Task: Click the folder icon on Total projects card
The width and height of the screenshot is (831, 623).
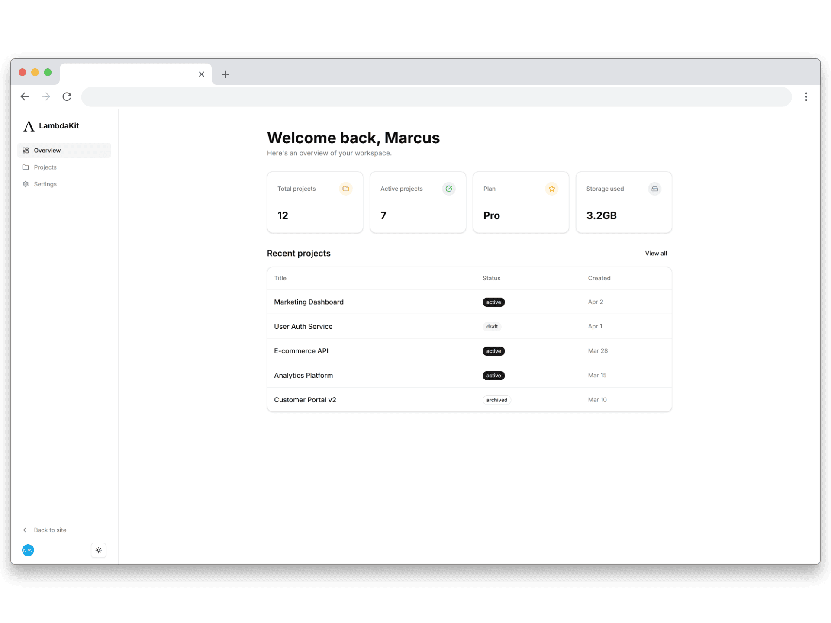Action: tap(345, 189)
